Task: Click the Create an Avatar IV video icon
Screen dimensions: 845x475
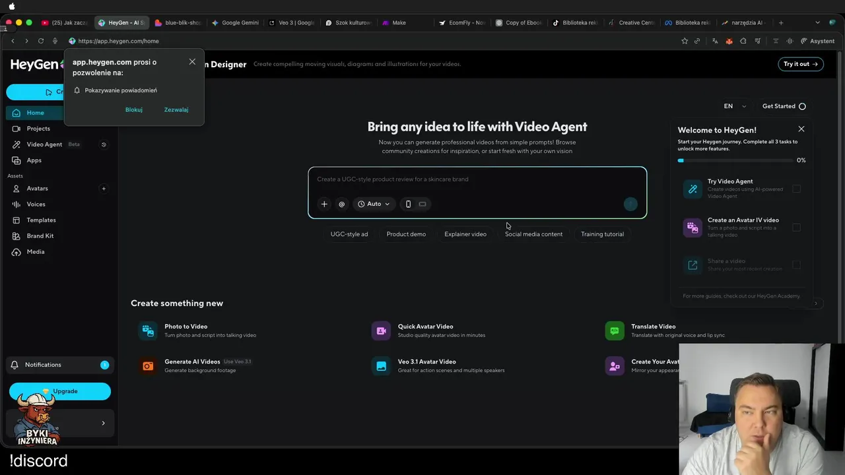Action: click(x=693, y=228)
